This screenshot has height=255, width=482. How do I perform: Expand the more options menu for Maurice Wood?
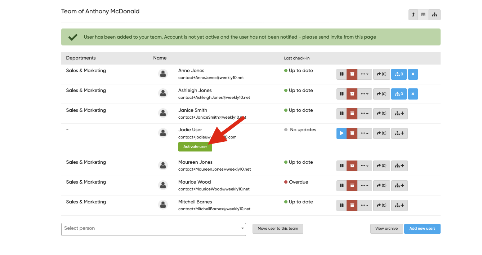coord(365,186)
